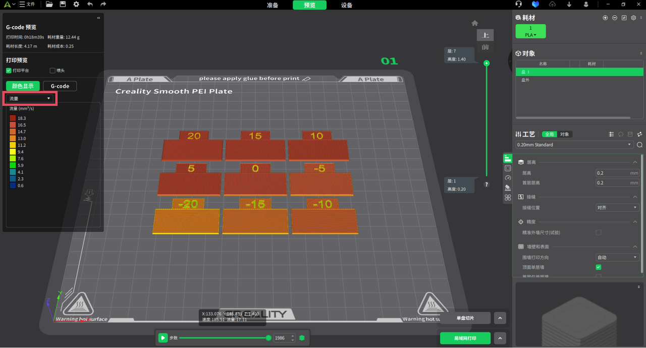Click the 层高 value field
This screenshot has width=646, height=348.
pos(618,173)
